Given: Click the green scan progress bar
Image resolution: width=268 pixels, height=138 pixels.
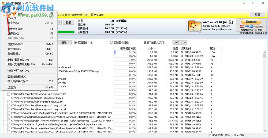Looking at the screenshot, I should click(x=66, y=32).
